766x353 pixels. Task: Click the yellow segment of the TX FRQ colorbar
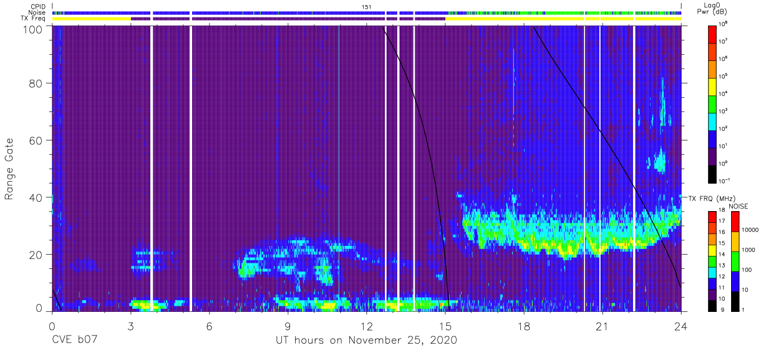click(x=712, y=249)
